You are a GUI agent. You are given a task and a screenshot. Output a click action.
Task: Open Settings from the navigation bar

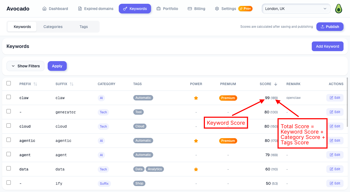click(x=225, y=9)
